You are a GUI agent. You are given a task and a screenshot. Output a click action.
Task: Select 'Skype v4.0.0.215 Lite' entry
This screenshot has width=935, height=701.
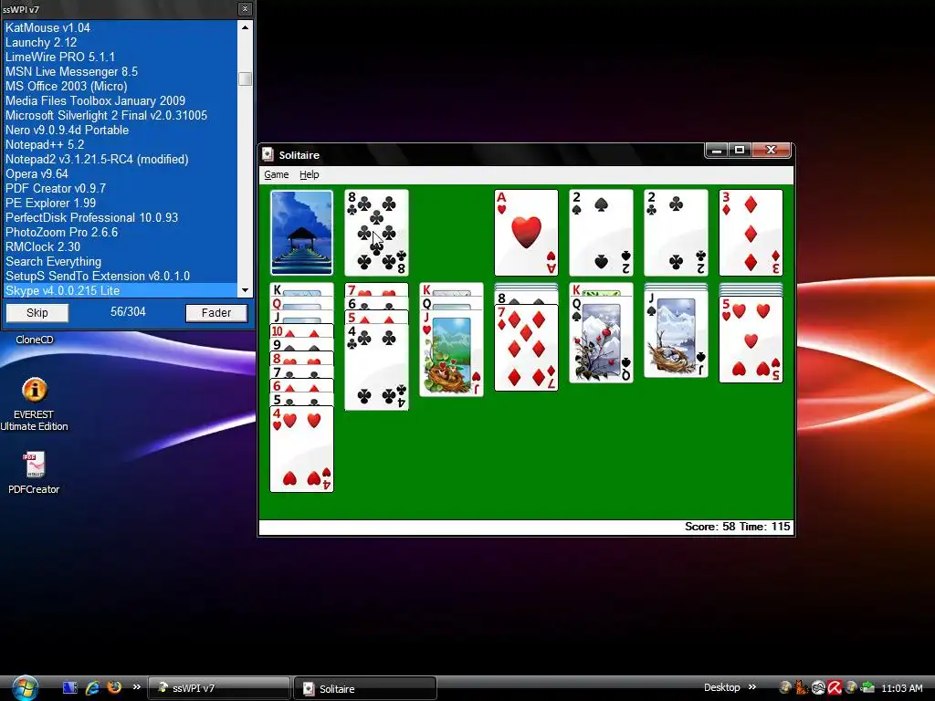[x=121, y=290]
